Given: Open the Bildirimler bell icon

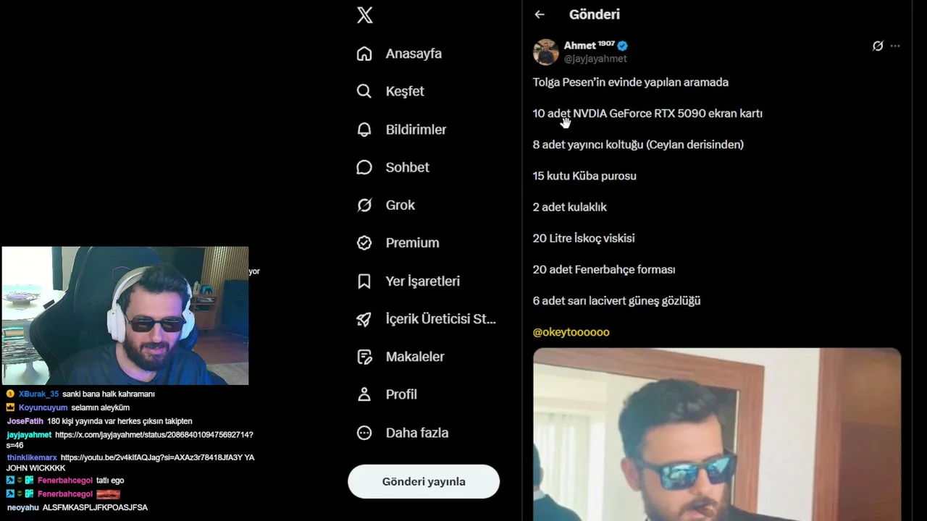Looking at the screenshot, I should tap(364, 130).
